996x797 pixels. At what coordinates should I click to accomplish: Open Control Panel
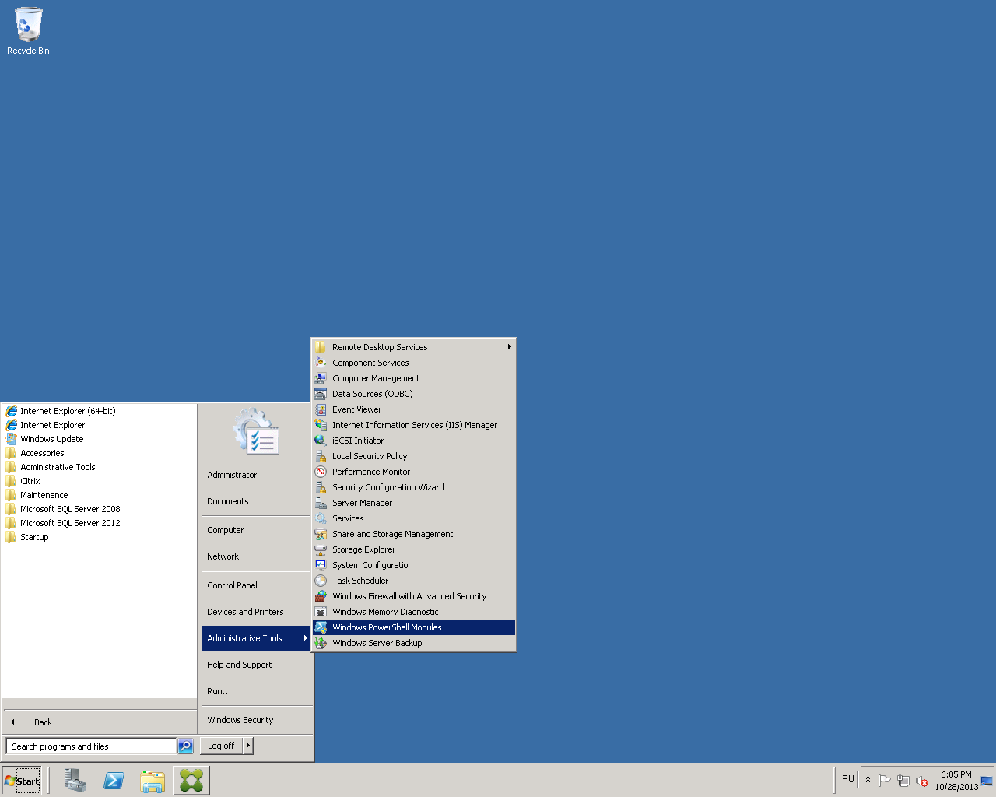click(256, 585)
